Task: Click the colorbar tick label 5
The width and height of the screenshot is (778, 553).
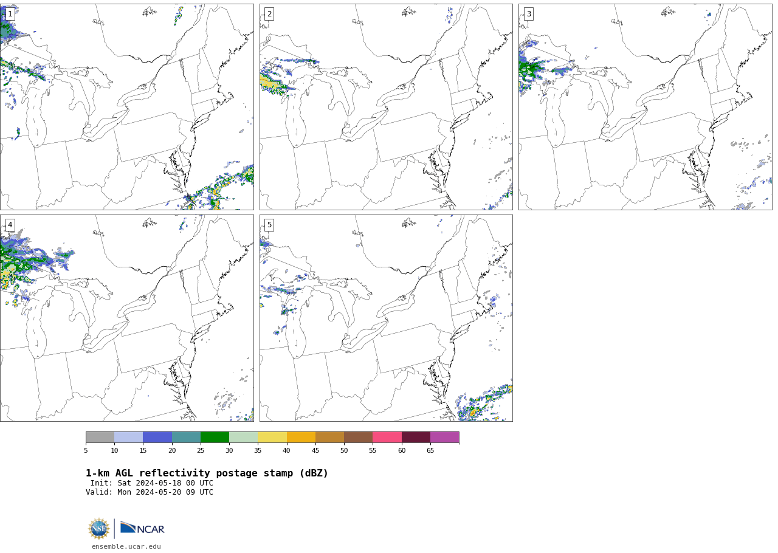Action: point(86,450)
